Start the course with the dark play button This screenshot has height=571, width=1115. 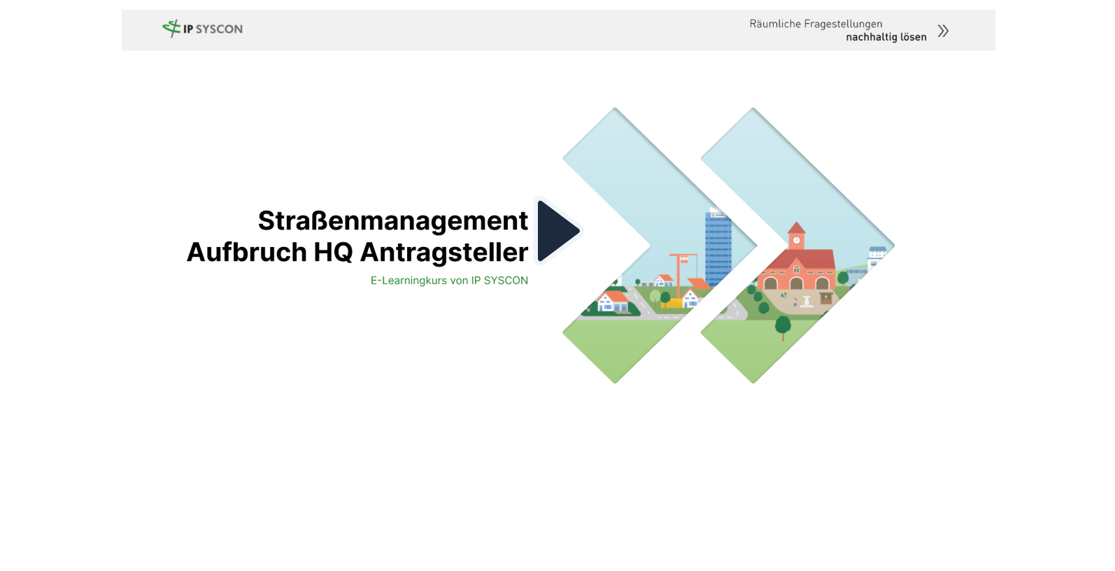click(x=557, y=231)
